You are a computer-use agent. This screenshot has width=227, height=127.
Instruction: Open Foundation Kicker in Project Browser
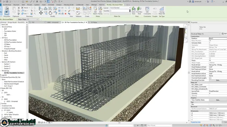tap(10, 31)
